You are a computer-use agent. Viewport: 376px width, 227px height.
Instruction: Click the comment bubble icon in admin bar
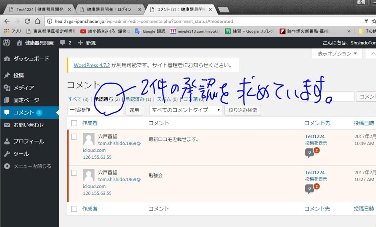coord(63,43)
